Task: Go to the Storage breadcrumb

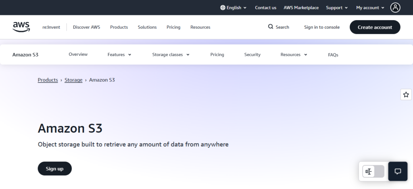Action: coord(73,80)
